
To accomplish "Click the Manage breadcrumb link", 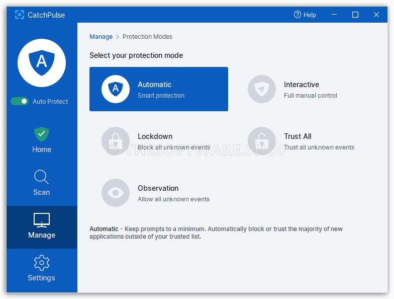I will [x=101, y=37].
